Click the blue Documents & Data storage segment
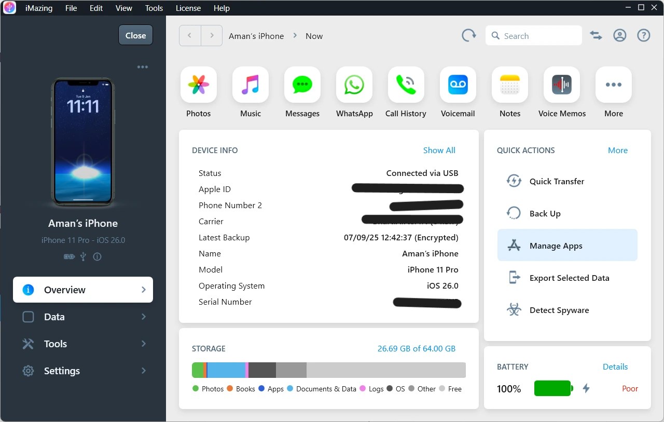 pos(226,370)
